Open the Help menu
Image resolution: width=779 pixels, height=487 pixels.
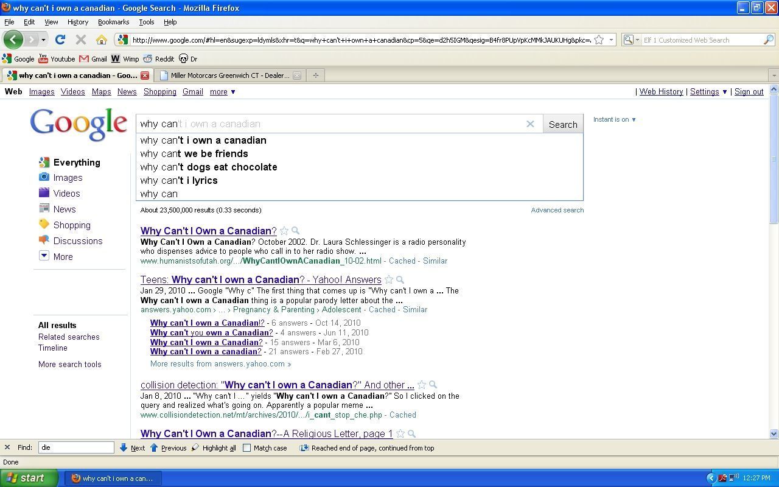coord(170,22)
